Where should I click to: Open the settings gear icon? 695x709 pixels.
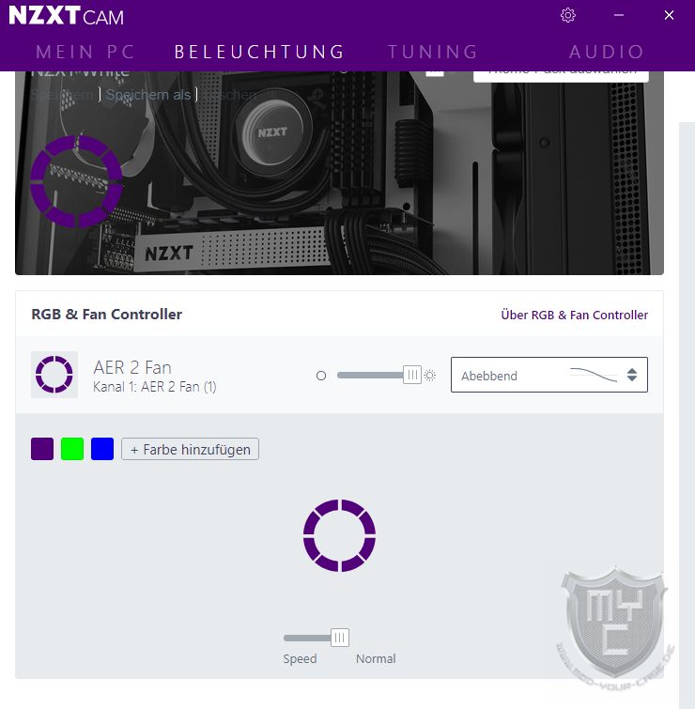(x=568, y=15)
